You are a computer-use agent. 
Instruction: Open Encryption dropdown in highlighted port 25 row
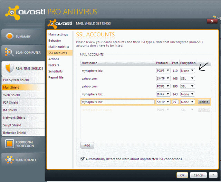tap(188, 102)
